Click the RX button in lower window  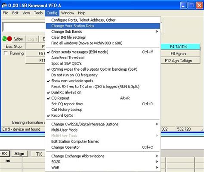tap(4, 153)
